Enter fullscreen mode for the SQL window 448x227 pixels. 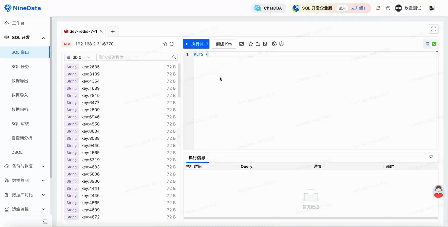click(x=434, y=29)
